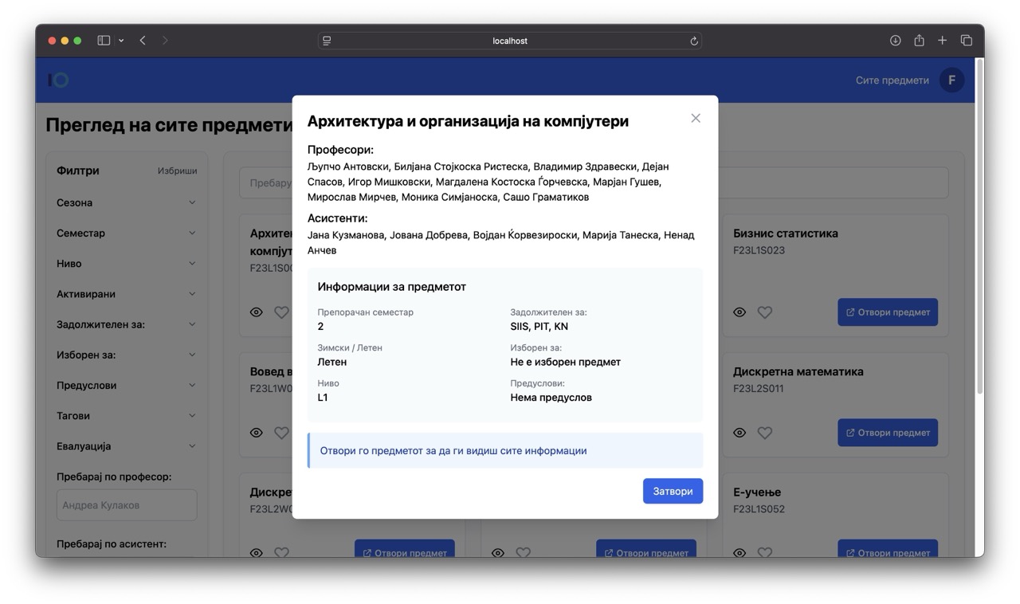Viewport: 1020px width, 604px height.
Task: Open a new Safari tab
Action: click(942, 41)
